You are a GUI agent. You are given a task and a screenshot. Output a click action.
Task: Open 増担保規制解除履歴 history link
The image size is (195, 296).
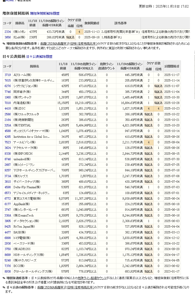coord(45,13)
